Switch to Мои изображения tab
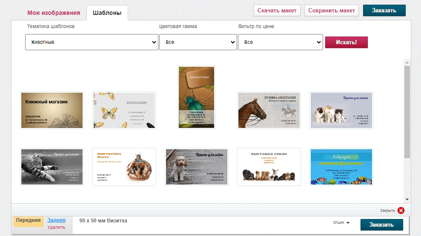This screenshot has height=236, width=421. pyautogui.click(x=54, y=13)
